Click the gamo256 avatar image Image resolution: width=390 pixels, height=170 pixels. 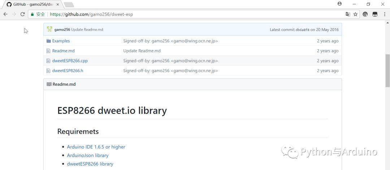click(x=49, y=29)
